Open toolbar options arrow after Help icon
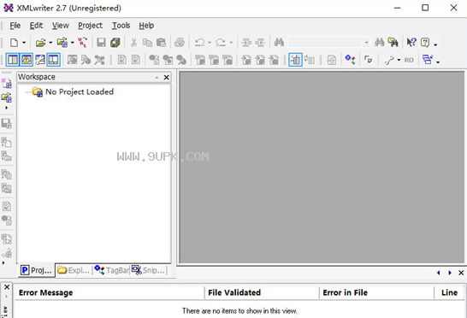 [x=435, y=44]
